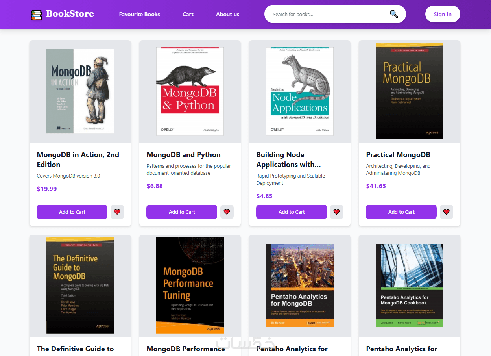The image size is (491, 356).
Task: Click The Definitive Guide to MongoDB cover
Action: pos(80,285)
